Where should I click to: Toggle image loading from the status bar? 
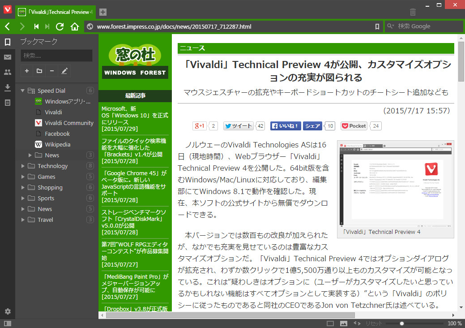[x=343, y=323]
